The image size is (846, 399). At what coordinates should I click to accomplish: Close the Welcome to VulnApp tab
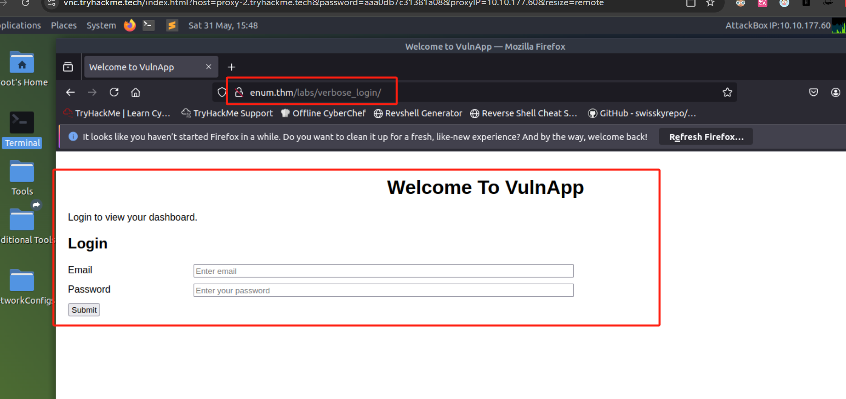coord(209,67)
